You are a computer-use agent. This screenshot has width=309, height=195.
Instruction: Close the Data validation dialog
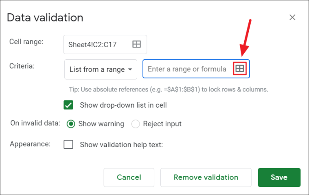coord(292,17)
